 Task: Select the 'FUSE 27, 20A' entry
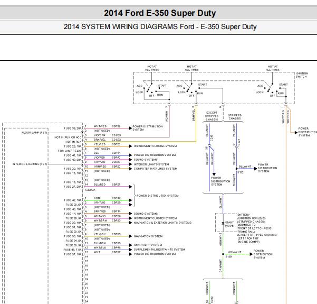click(x=73, y=187)
